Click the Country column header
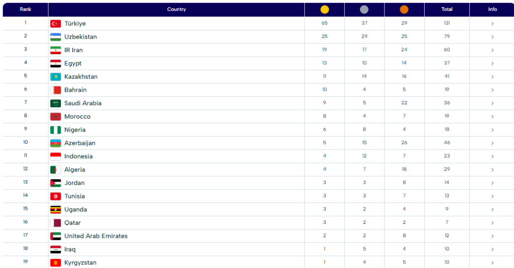Screen dimensions: 514x268 (176, 10)
